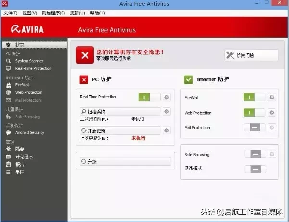Click the PC 防护 heading
The width and height of the screenshot is (289, 222).
[x=101, y=79]
